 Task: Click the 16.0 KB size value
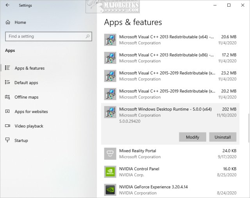tap(230, 169)
